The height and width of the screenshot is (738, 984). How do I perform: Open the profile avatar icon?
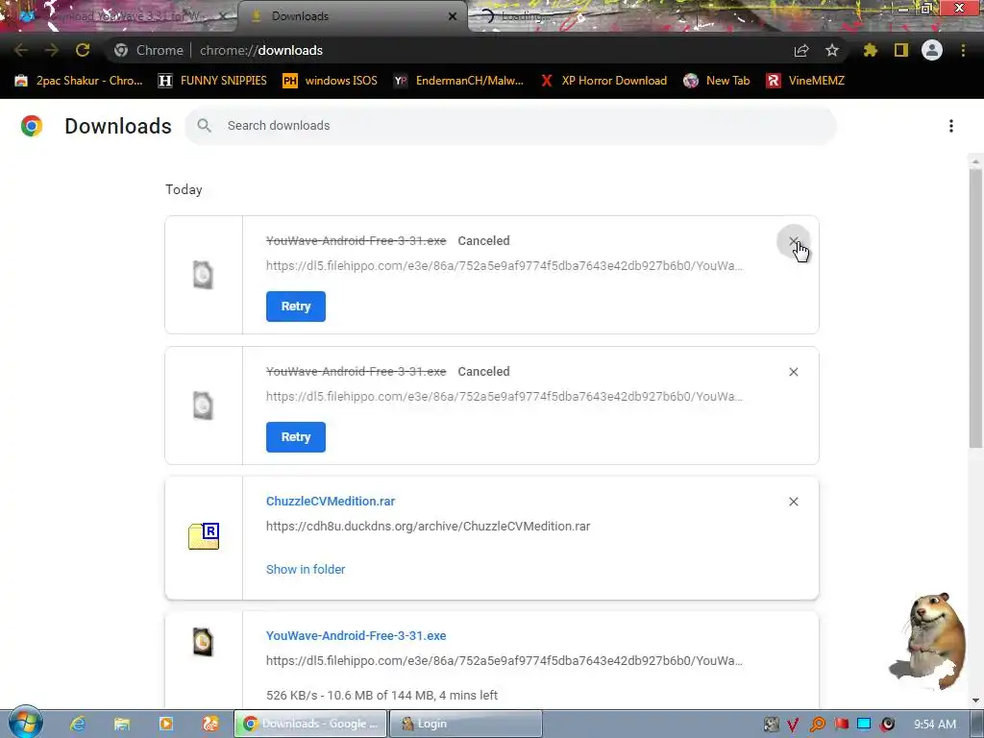(932, 50)
